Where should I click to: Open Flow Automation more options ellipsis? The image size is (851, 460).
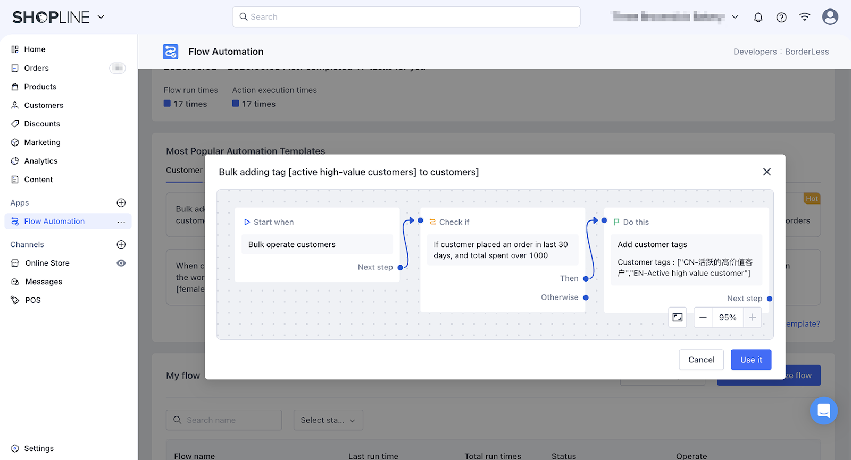pos(121,222)
